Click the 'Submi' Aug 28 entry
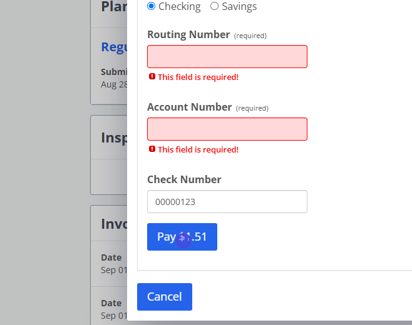Image resolution: width=412 pixels, height=325 pixels. [x=114, y=78]
